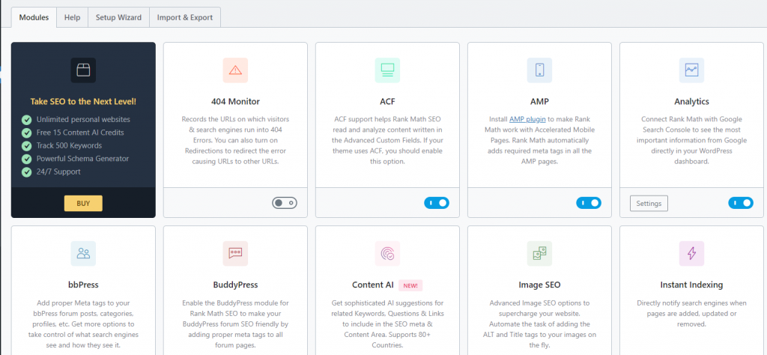Follow the AMP plugin link

(527, 119)
